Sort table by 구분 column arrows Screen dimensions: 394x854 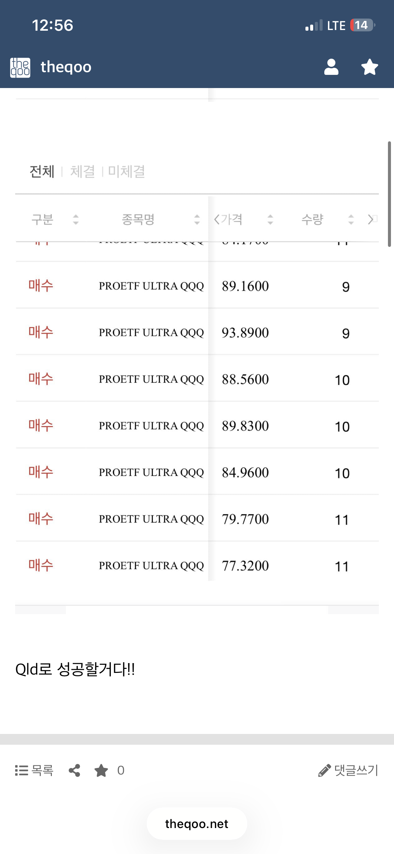click(76, 220)
